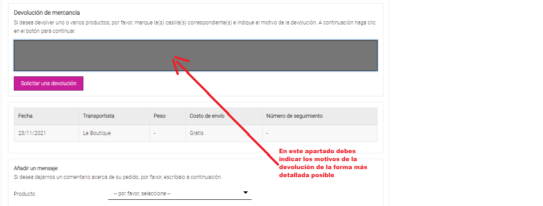Click the Costo de envío column header

click(207, 116)
